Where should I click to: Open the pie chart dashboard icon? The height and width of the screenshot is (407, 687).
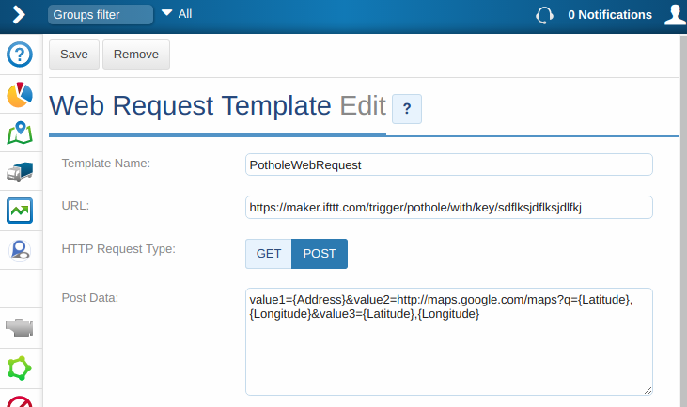coord(20,94)
